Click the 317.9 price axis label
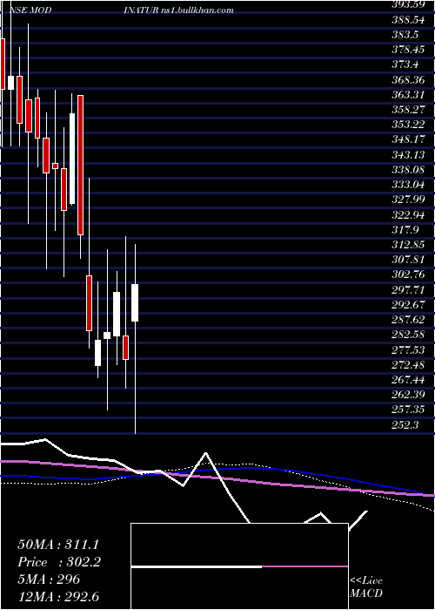Image resolution: width=435 pixels, height=610 pixels. [405, 229]
